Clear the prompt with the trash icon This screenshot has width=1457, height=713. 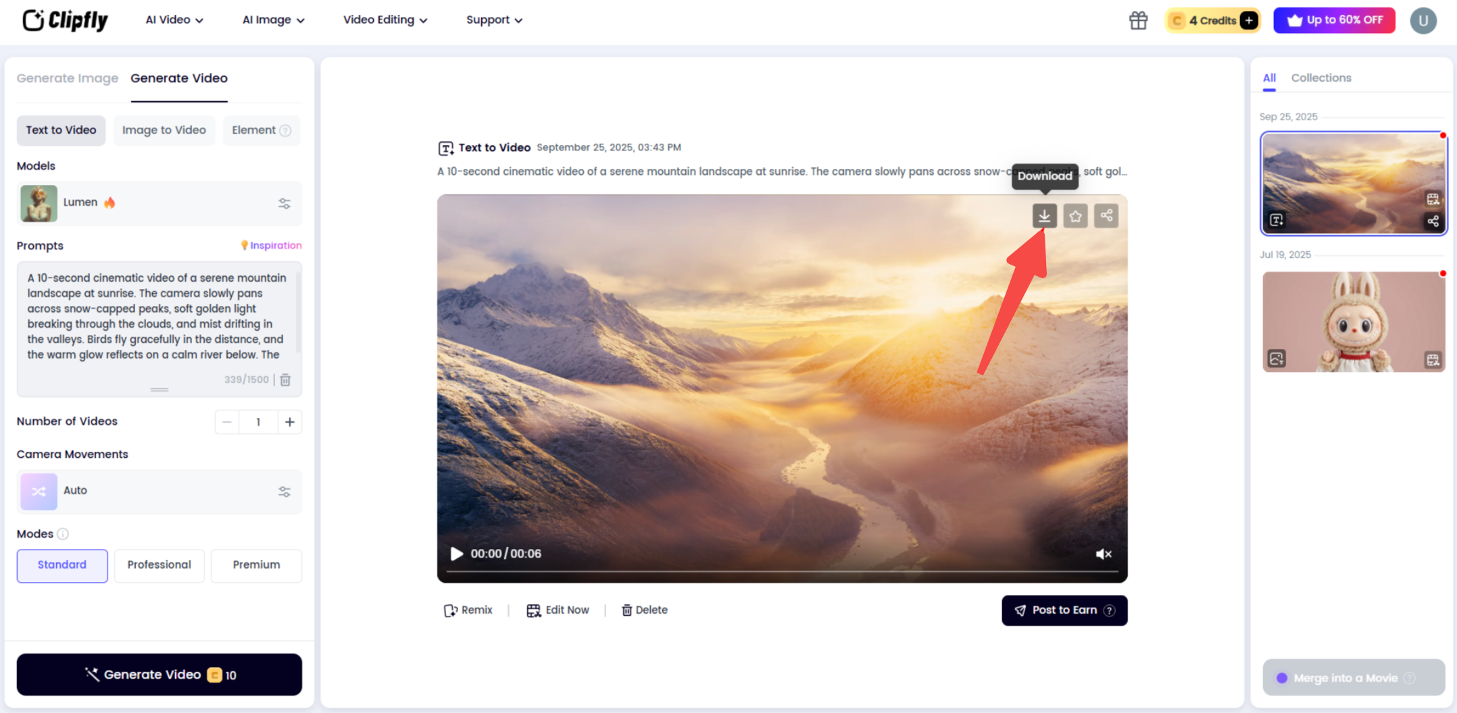coord(285,380)
